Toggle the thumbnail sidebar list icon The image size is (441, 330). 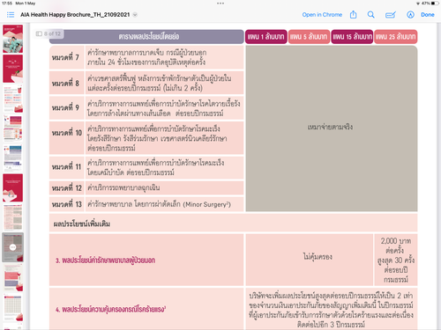pyautogui.click(x=11, y=15)
